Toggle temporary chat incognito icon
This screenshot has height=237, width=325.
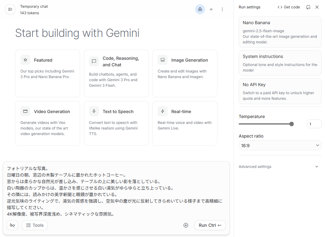[x=200, y=10]
